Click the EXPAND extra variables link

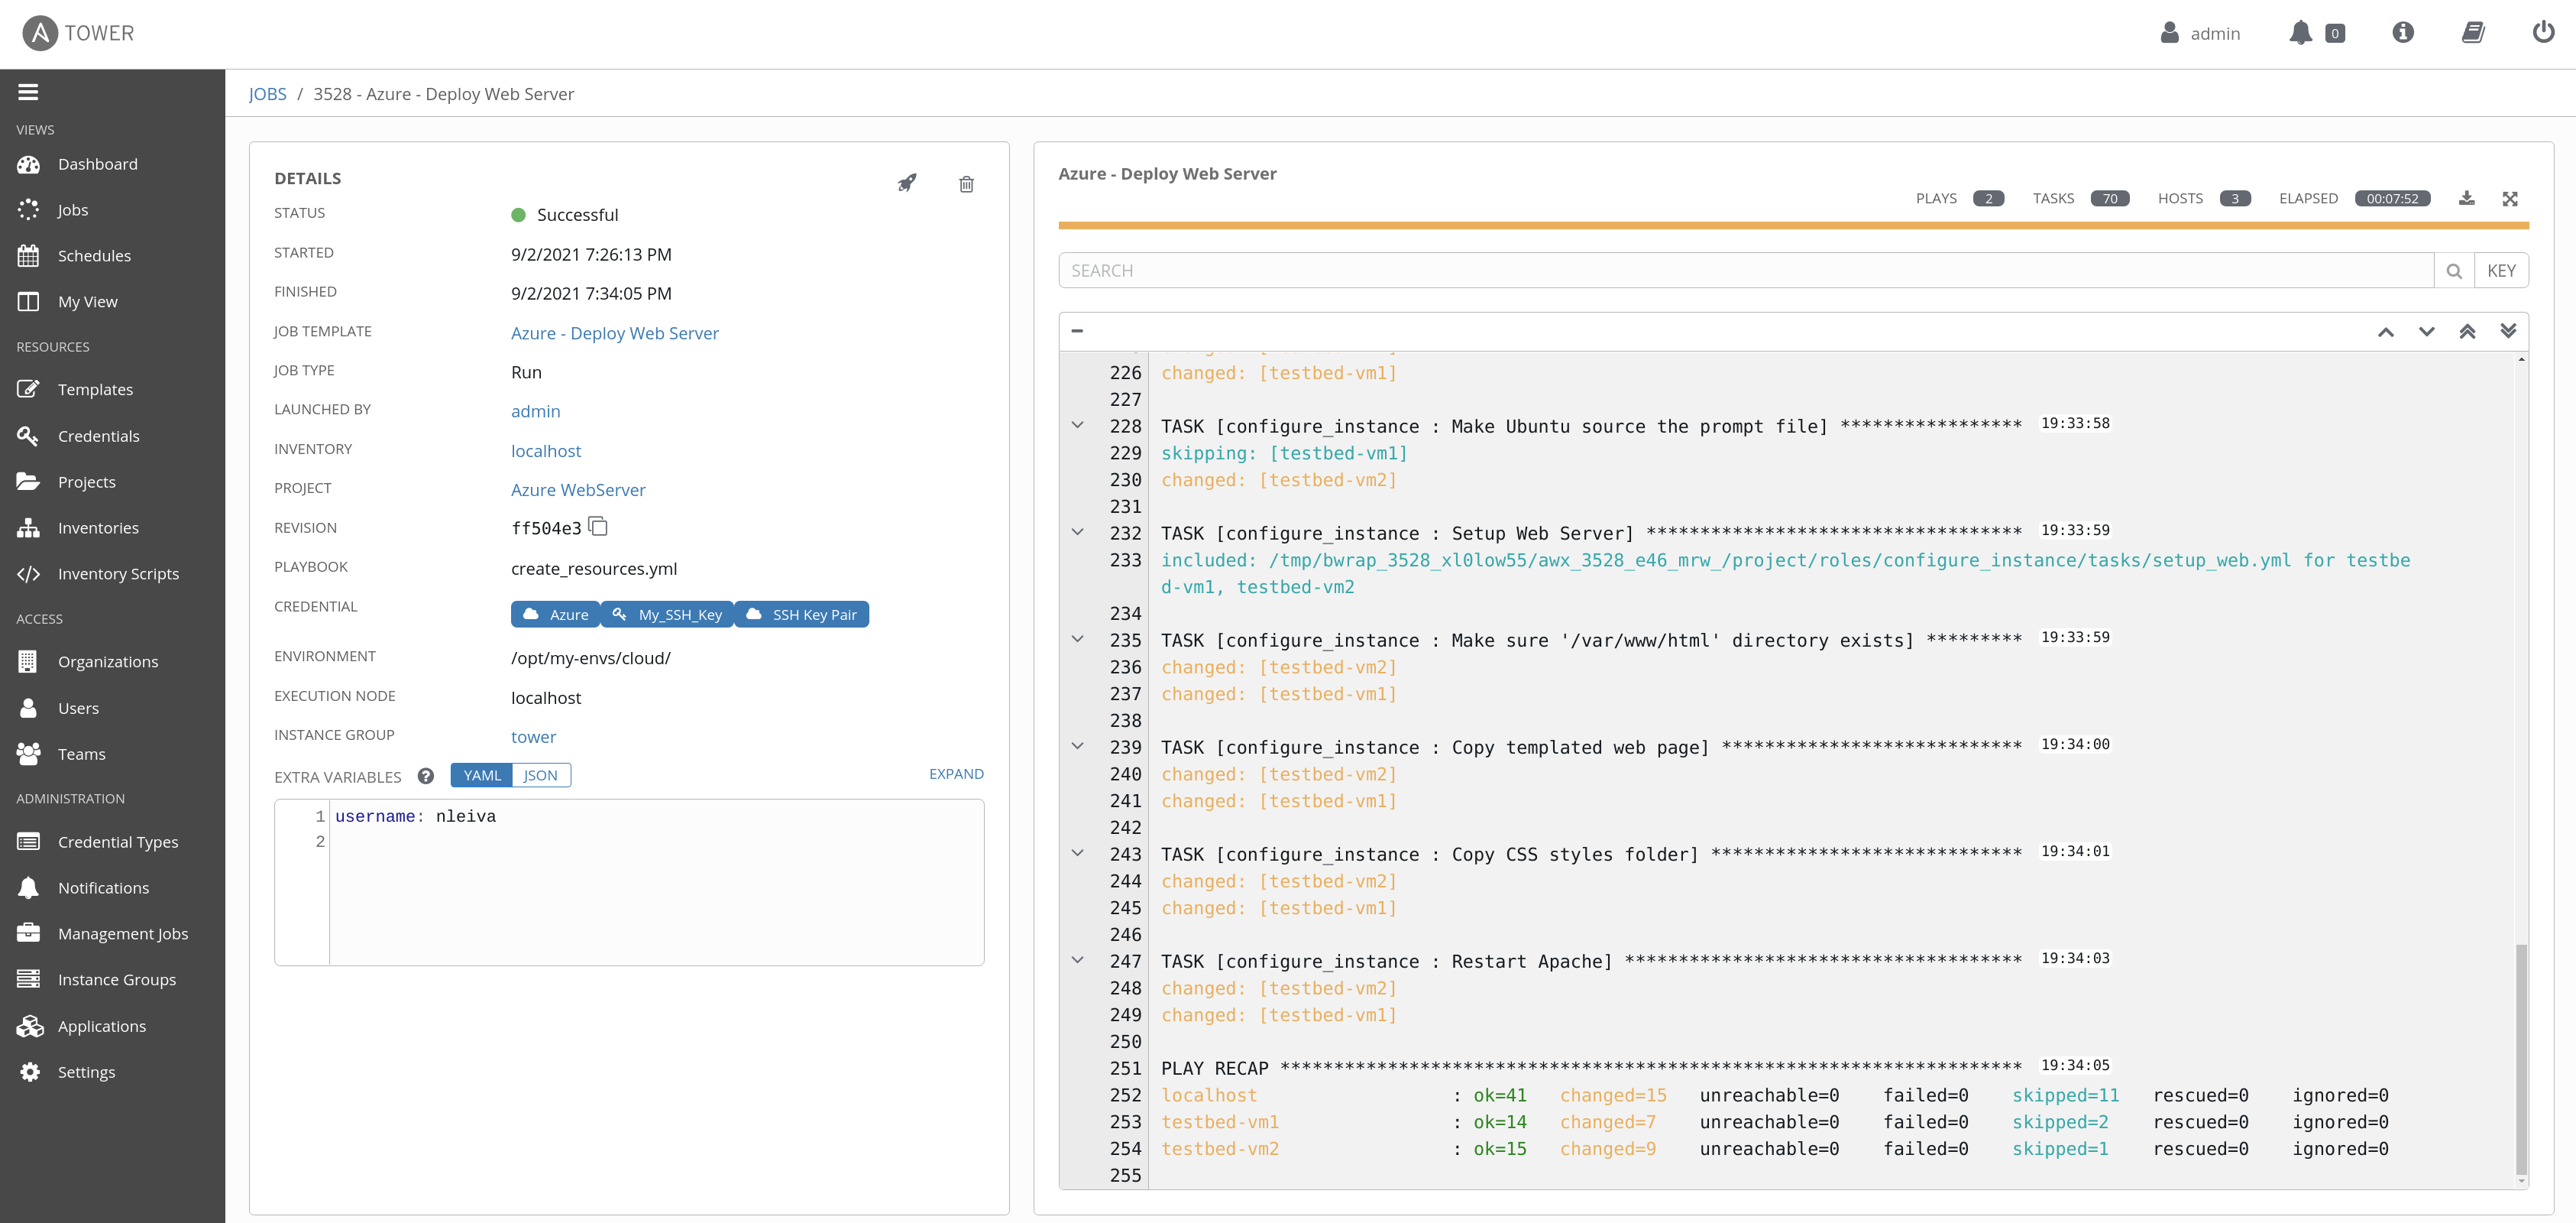[x=955, y=774]
